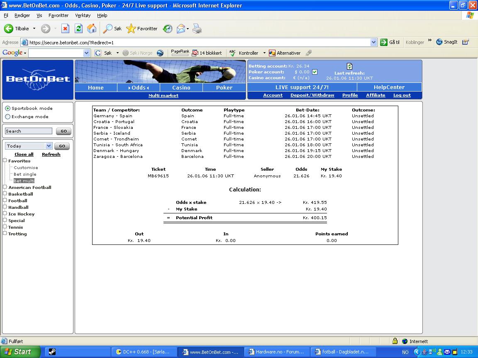Go to browser Home page icon
Screen dimensions: 478x358
tap(92, 29)
